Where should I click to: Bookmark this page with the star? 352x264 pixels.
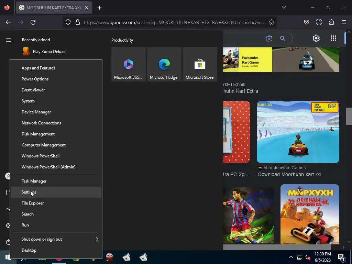pyautogui.click(x=272, y=22)
